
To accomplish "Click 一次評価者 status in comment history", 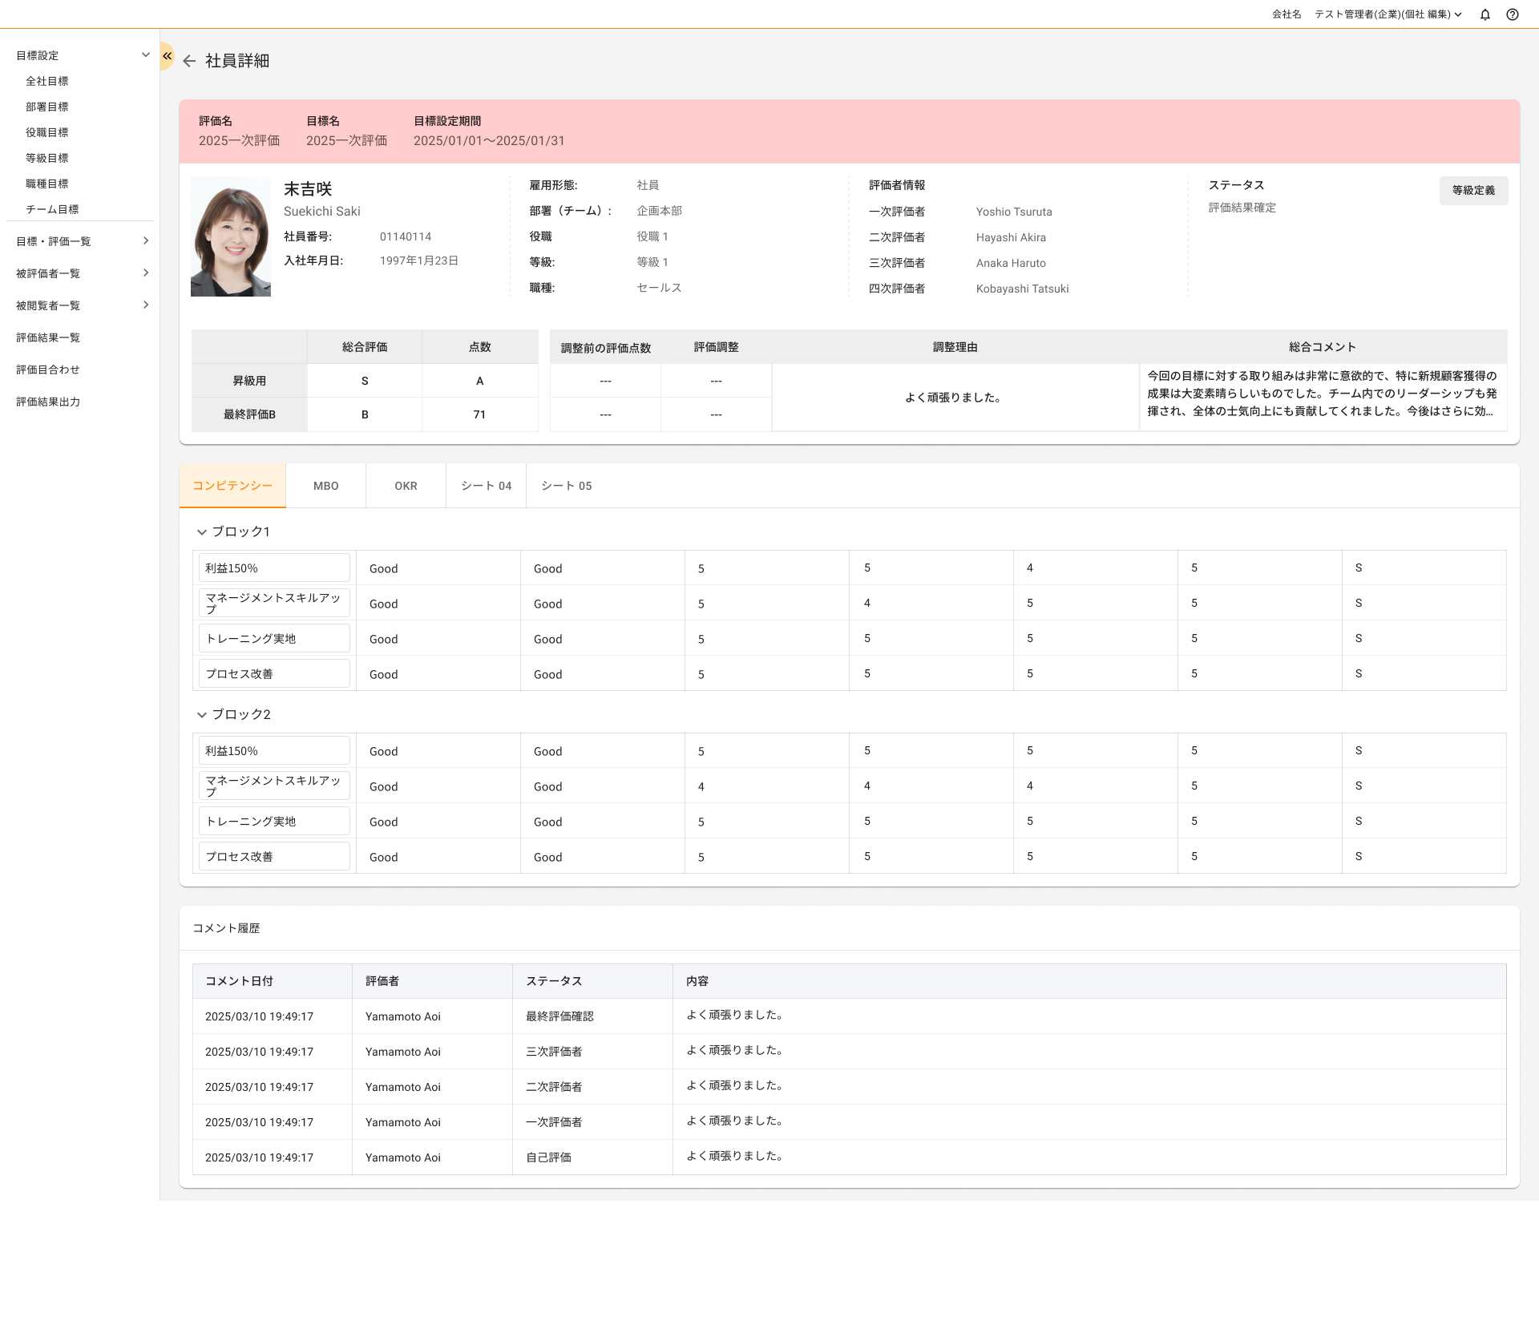I will tap(554, 1122).
